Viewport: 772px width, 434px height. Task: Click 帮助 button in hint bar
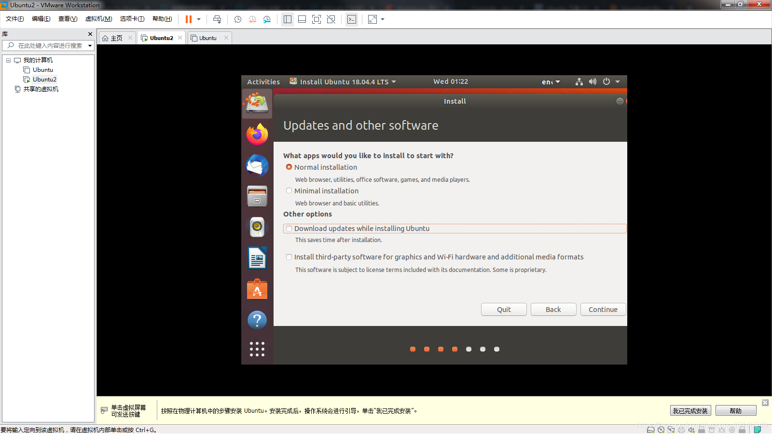(736, 411)
